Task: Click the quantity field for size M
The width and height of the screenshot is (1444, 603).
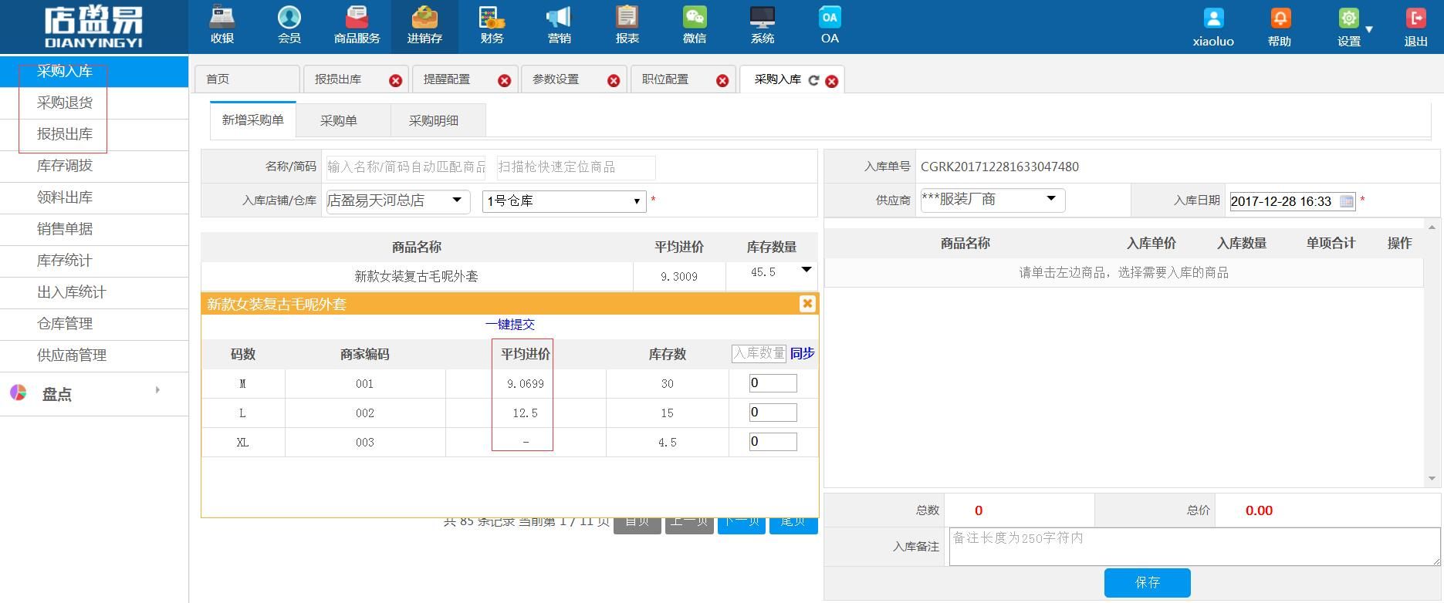Action: click(773, 383)
